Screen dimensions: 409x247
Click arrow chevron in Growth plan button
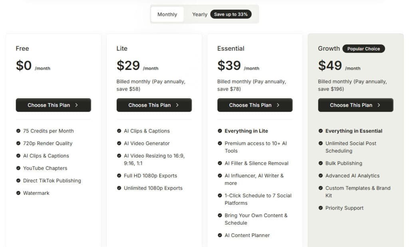tap(379, 105)
